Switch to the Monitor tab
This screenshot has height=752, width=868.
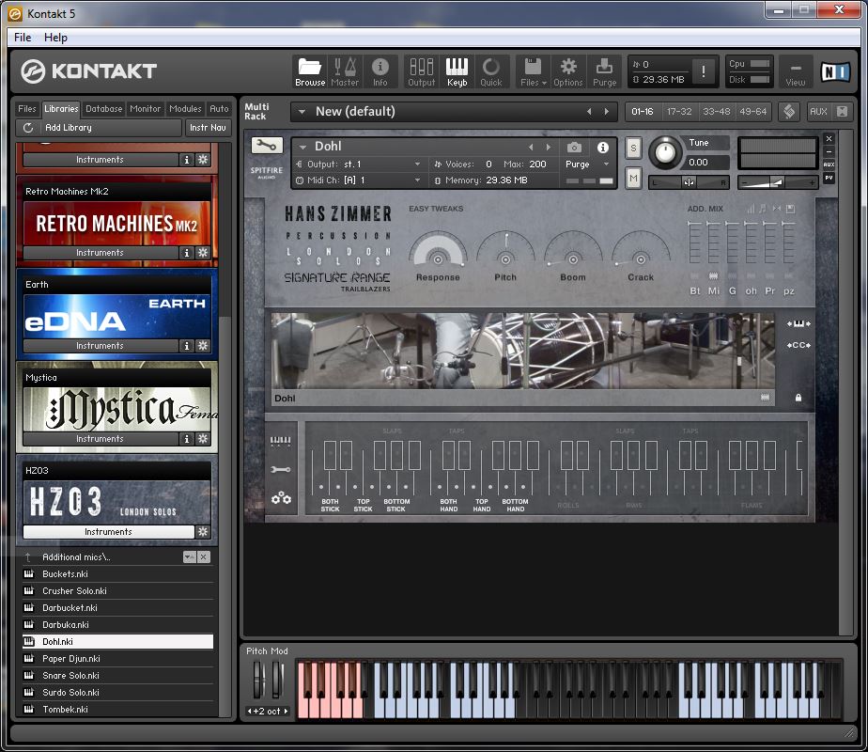[145, 108]
